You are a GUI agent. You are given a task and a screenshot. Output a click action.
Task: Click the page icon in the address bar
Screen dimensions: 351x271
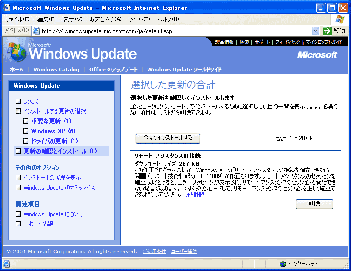pos(36,31)
